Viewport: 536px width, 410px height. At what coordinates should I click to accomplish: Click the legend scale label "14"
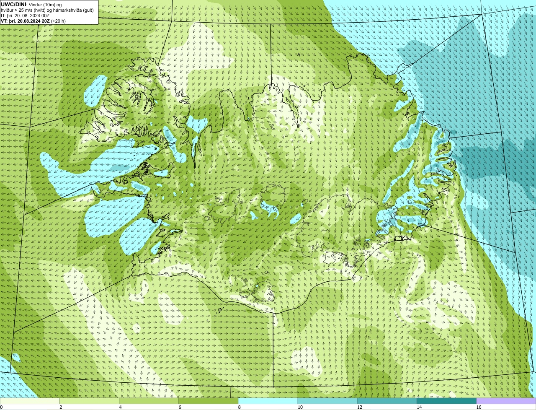click(419, 407)
